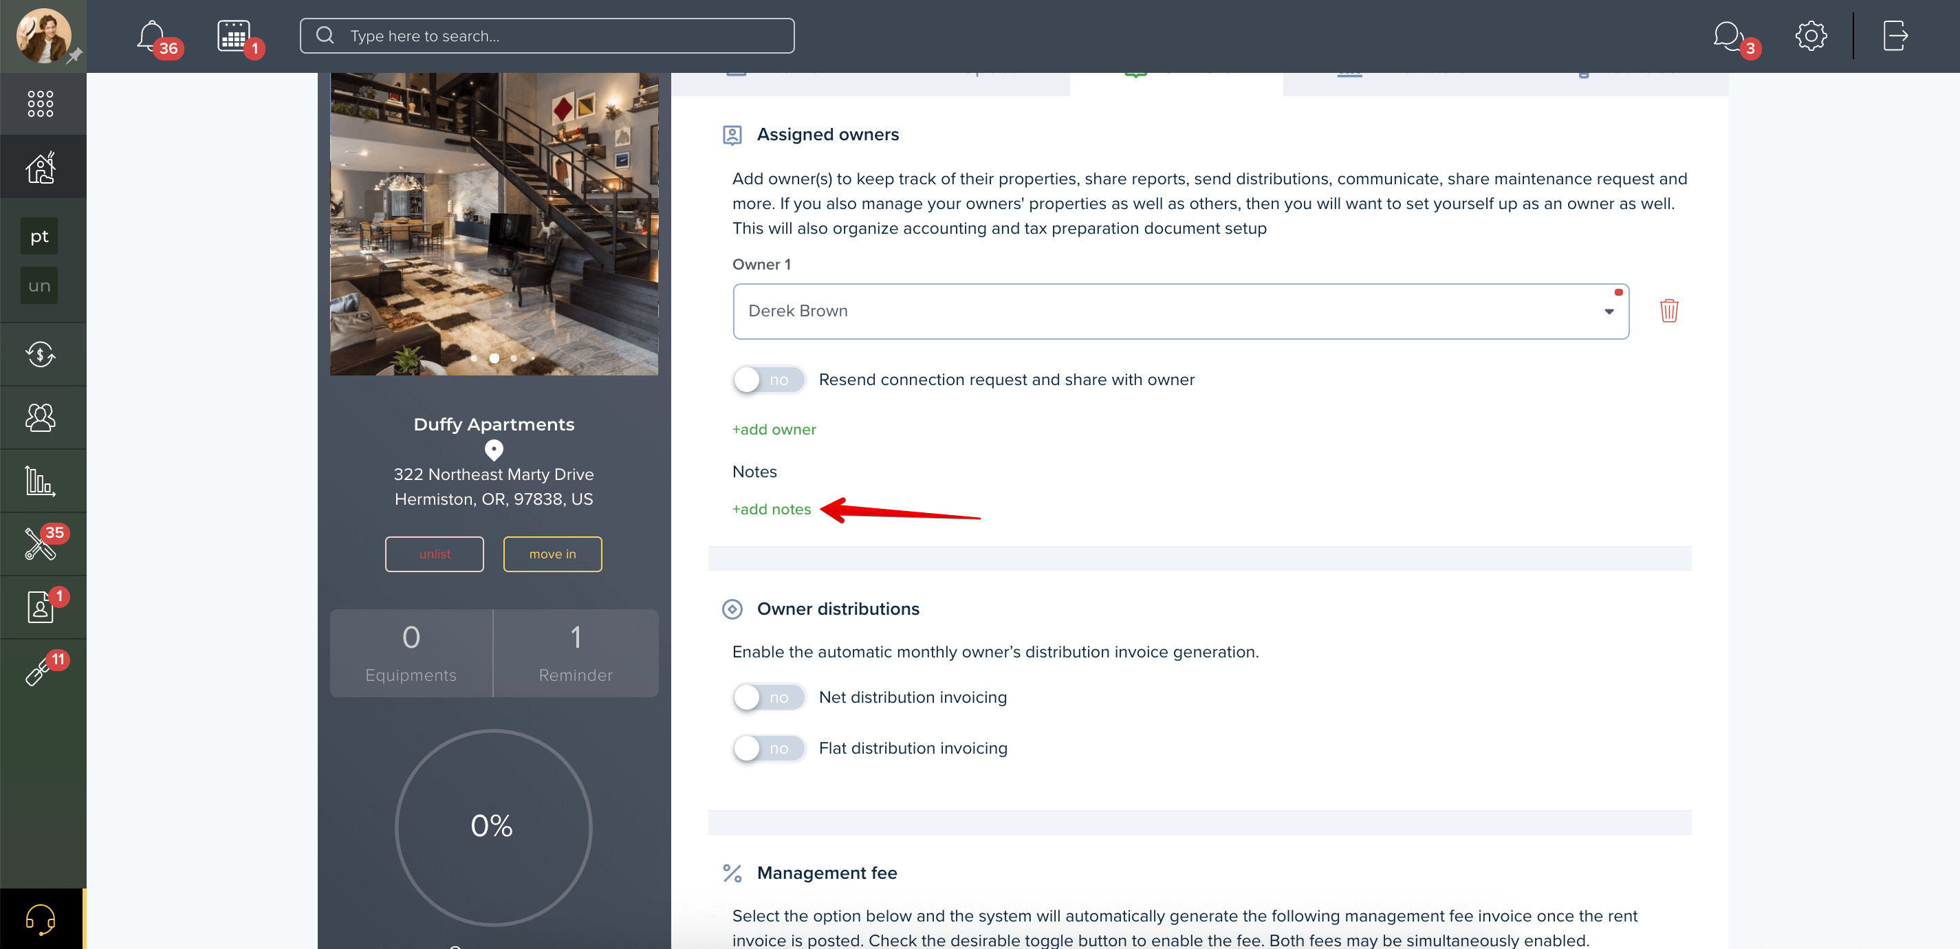The width and height of the screenshot is (1960, 949).
Task: Open the Reminder counter tile
Action: tap(575, 653)
